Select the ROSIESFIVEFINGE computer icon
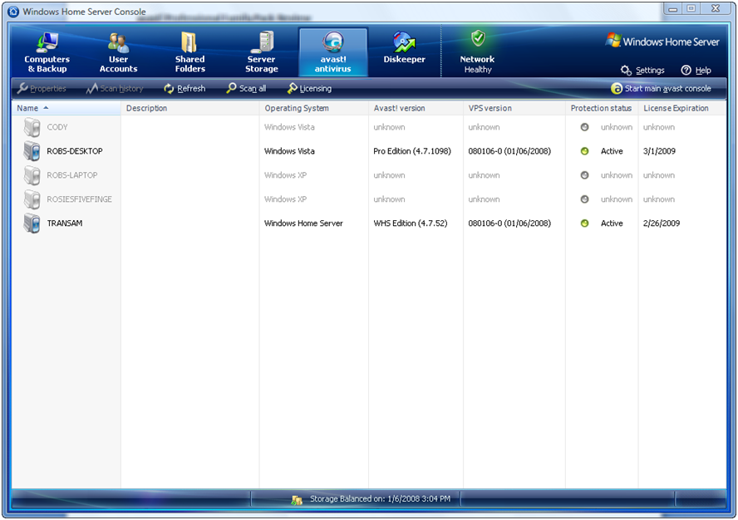 pos(32,199)
